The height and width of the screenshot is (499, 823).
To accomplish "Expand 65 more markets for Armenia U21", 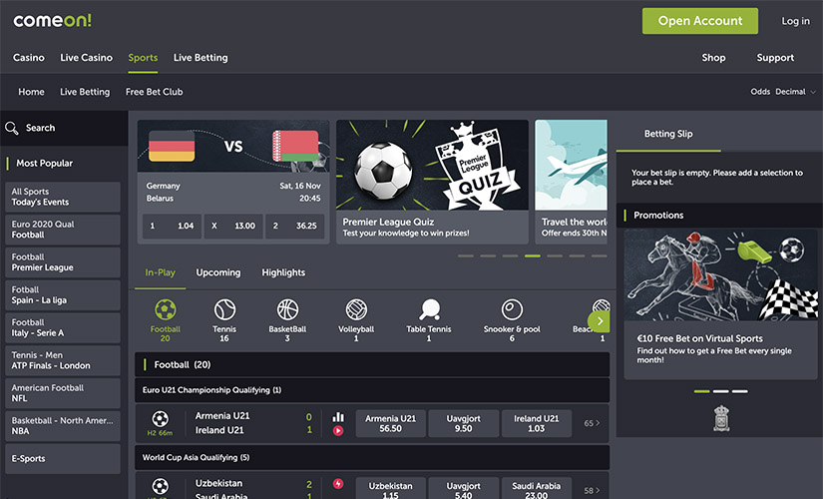I will tap(592, 423).
